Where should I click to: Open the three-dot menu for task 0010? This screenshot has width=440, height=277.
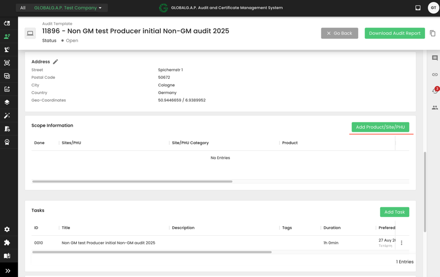401,243
